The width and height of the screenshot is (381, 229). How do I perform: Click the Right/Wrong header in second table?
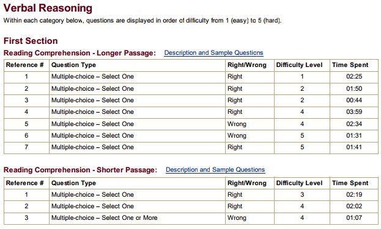coord(247,183)
